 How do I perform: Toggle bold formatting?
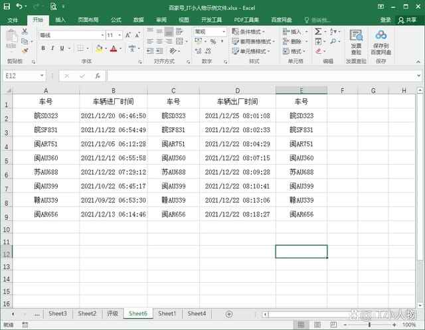(x=43, y=48)
